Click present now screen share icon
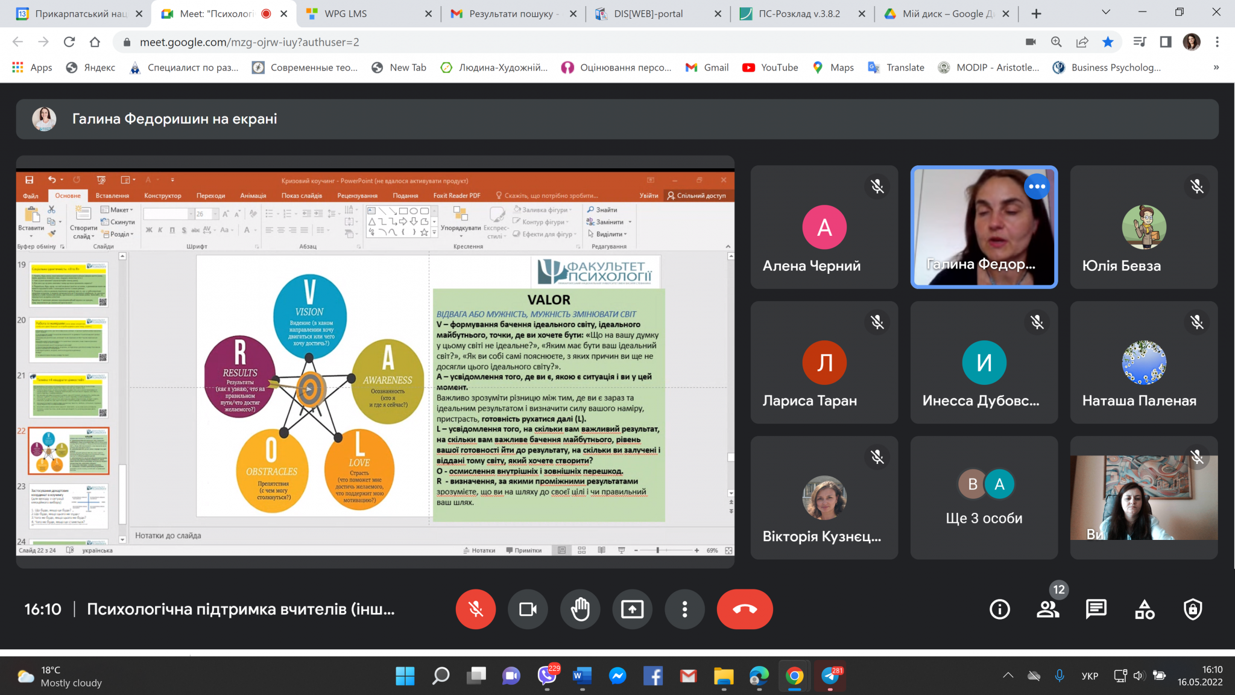1235x695 pixels. [633, 609]
